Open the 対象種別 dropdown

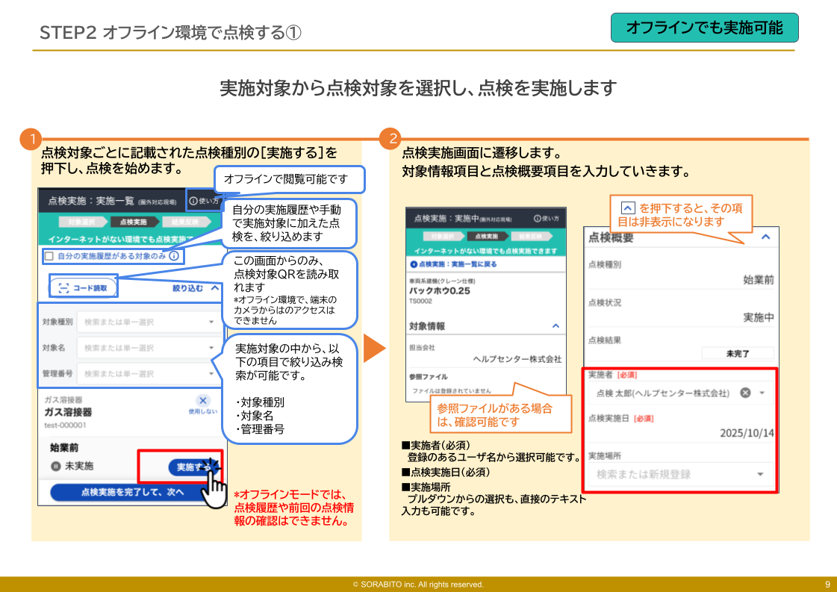pyautogui.click(x=149, y=323)
